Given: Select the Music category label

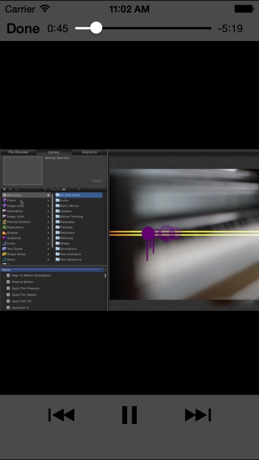Looking at the screenshot, I should [11, 259].
